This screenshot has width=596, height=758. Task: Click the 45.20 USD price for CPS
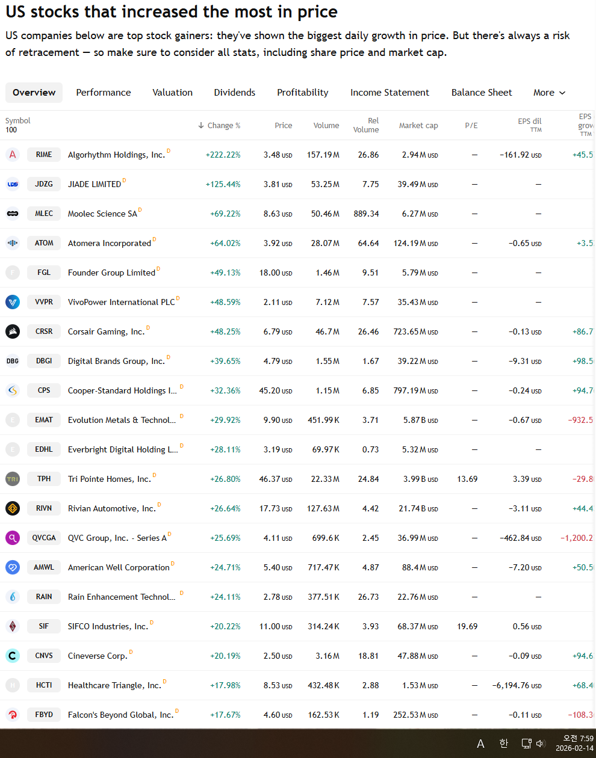click(276, 391)
